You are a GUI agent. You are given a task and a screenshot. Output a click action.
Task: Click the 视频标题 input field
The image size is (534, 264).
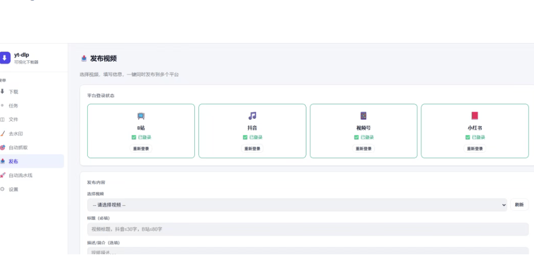pyautogui.click(x=308, y=230)
